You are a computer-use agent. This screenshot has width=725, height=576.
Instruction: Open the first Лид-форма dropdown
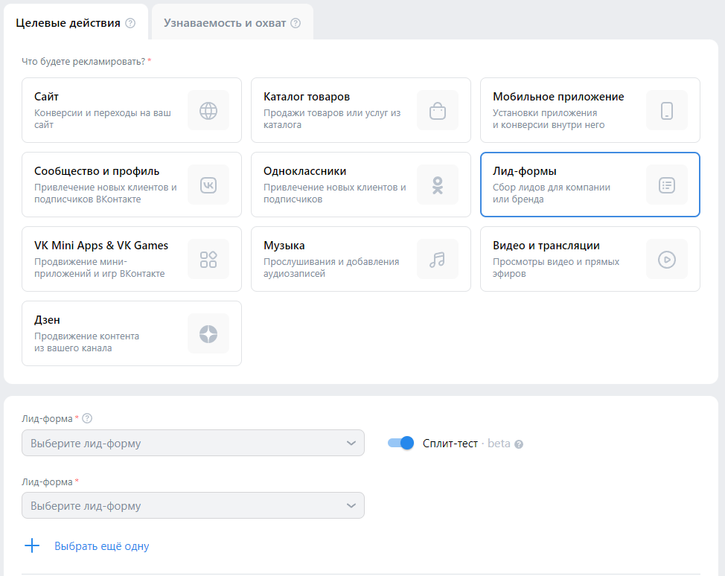click(194, 443)
